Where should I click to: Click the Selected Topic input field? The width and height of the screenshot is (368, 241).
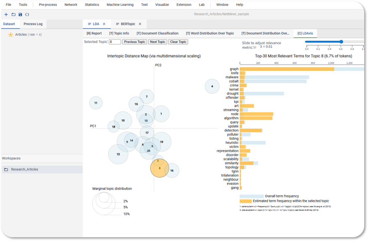[115, 42]
